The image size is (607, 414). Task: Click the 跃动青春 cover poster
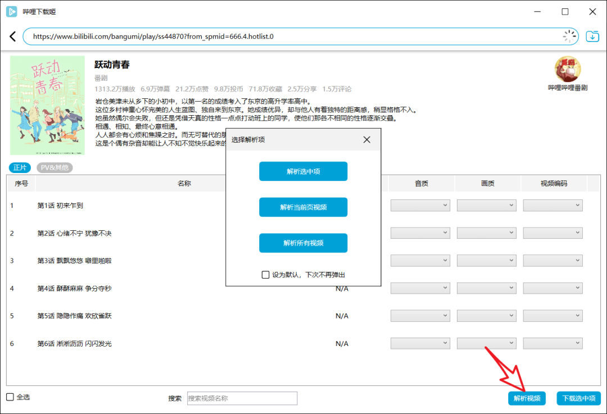point(47,105)
